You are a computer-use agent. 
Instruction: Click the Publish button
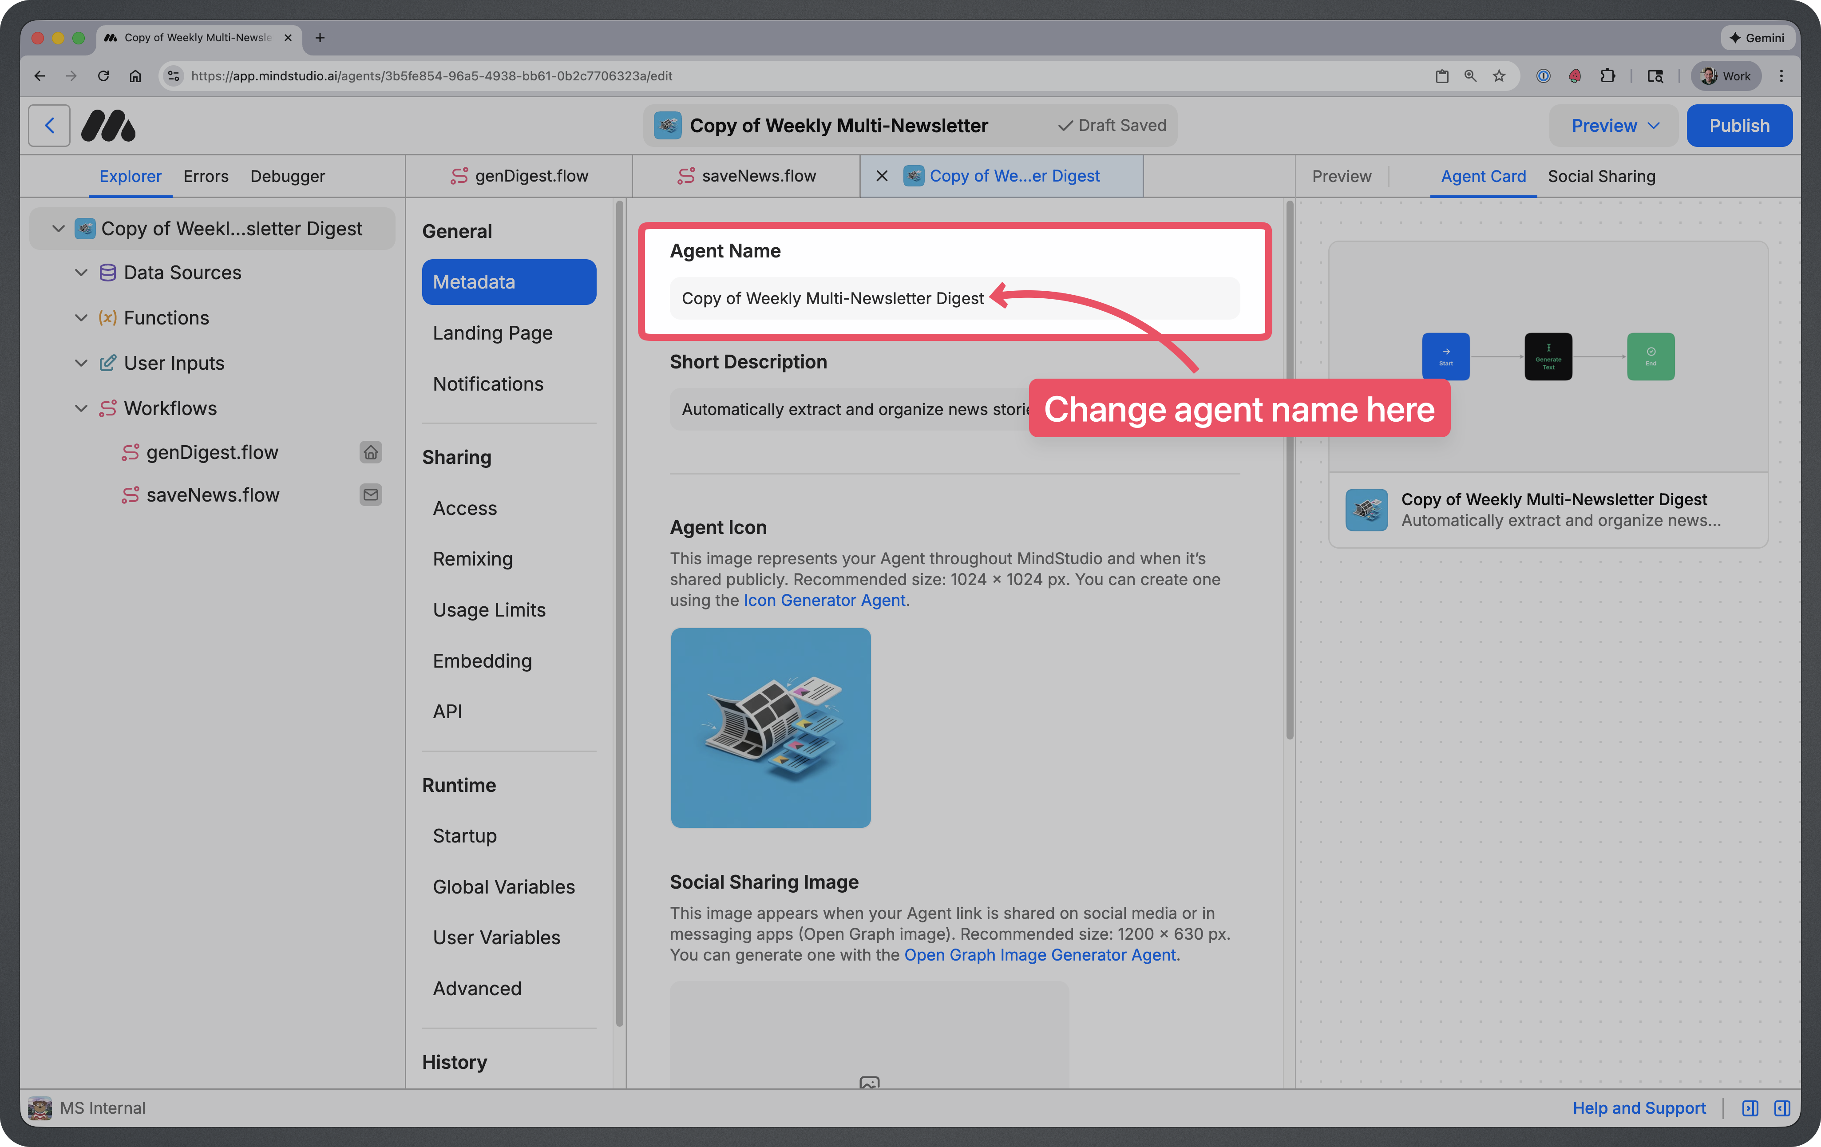(x=1738, y=126)
